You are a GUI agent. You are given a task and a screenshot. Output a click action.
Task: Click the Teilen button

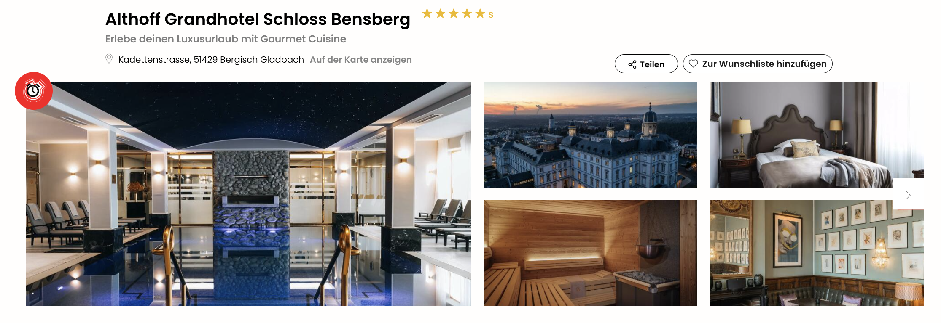click(x=646, y=64)
